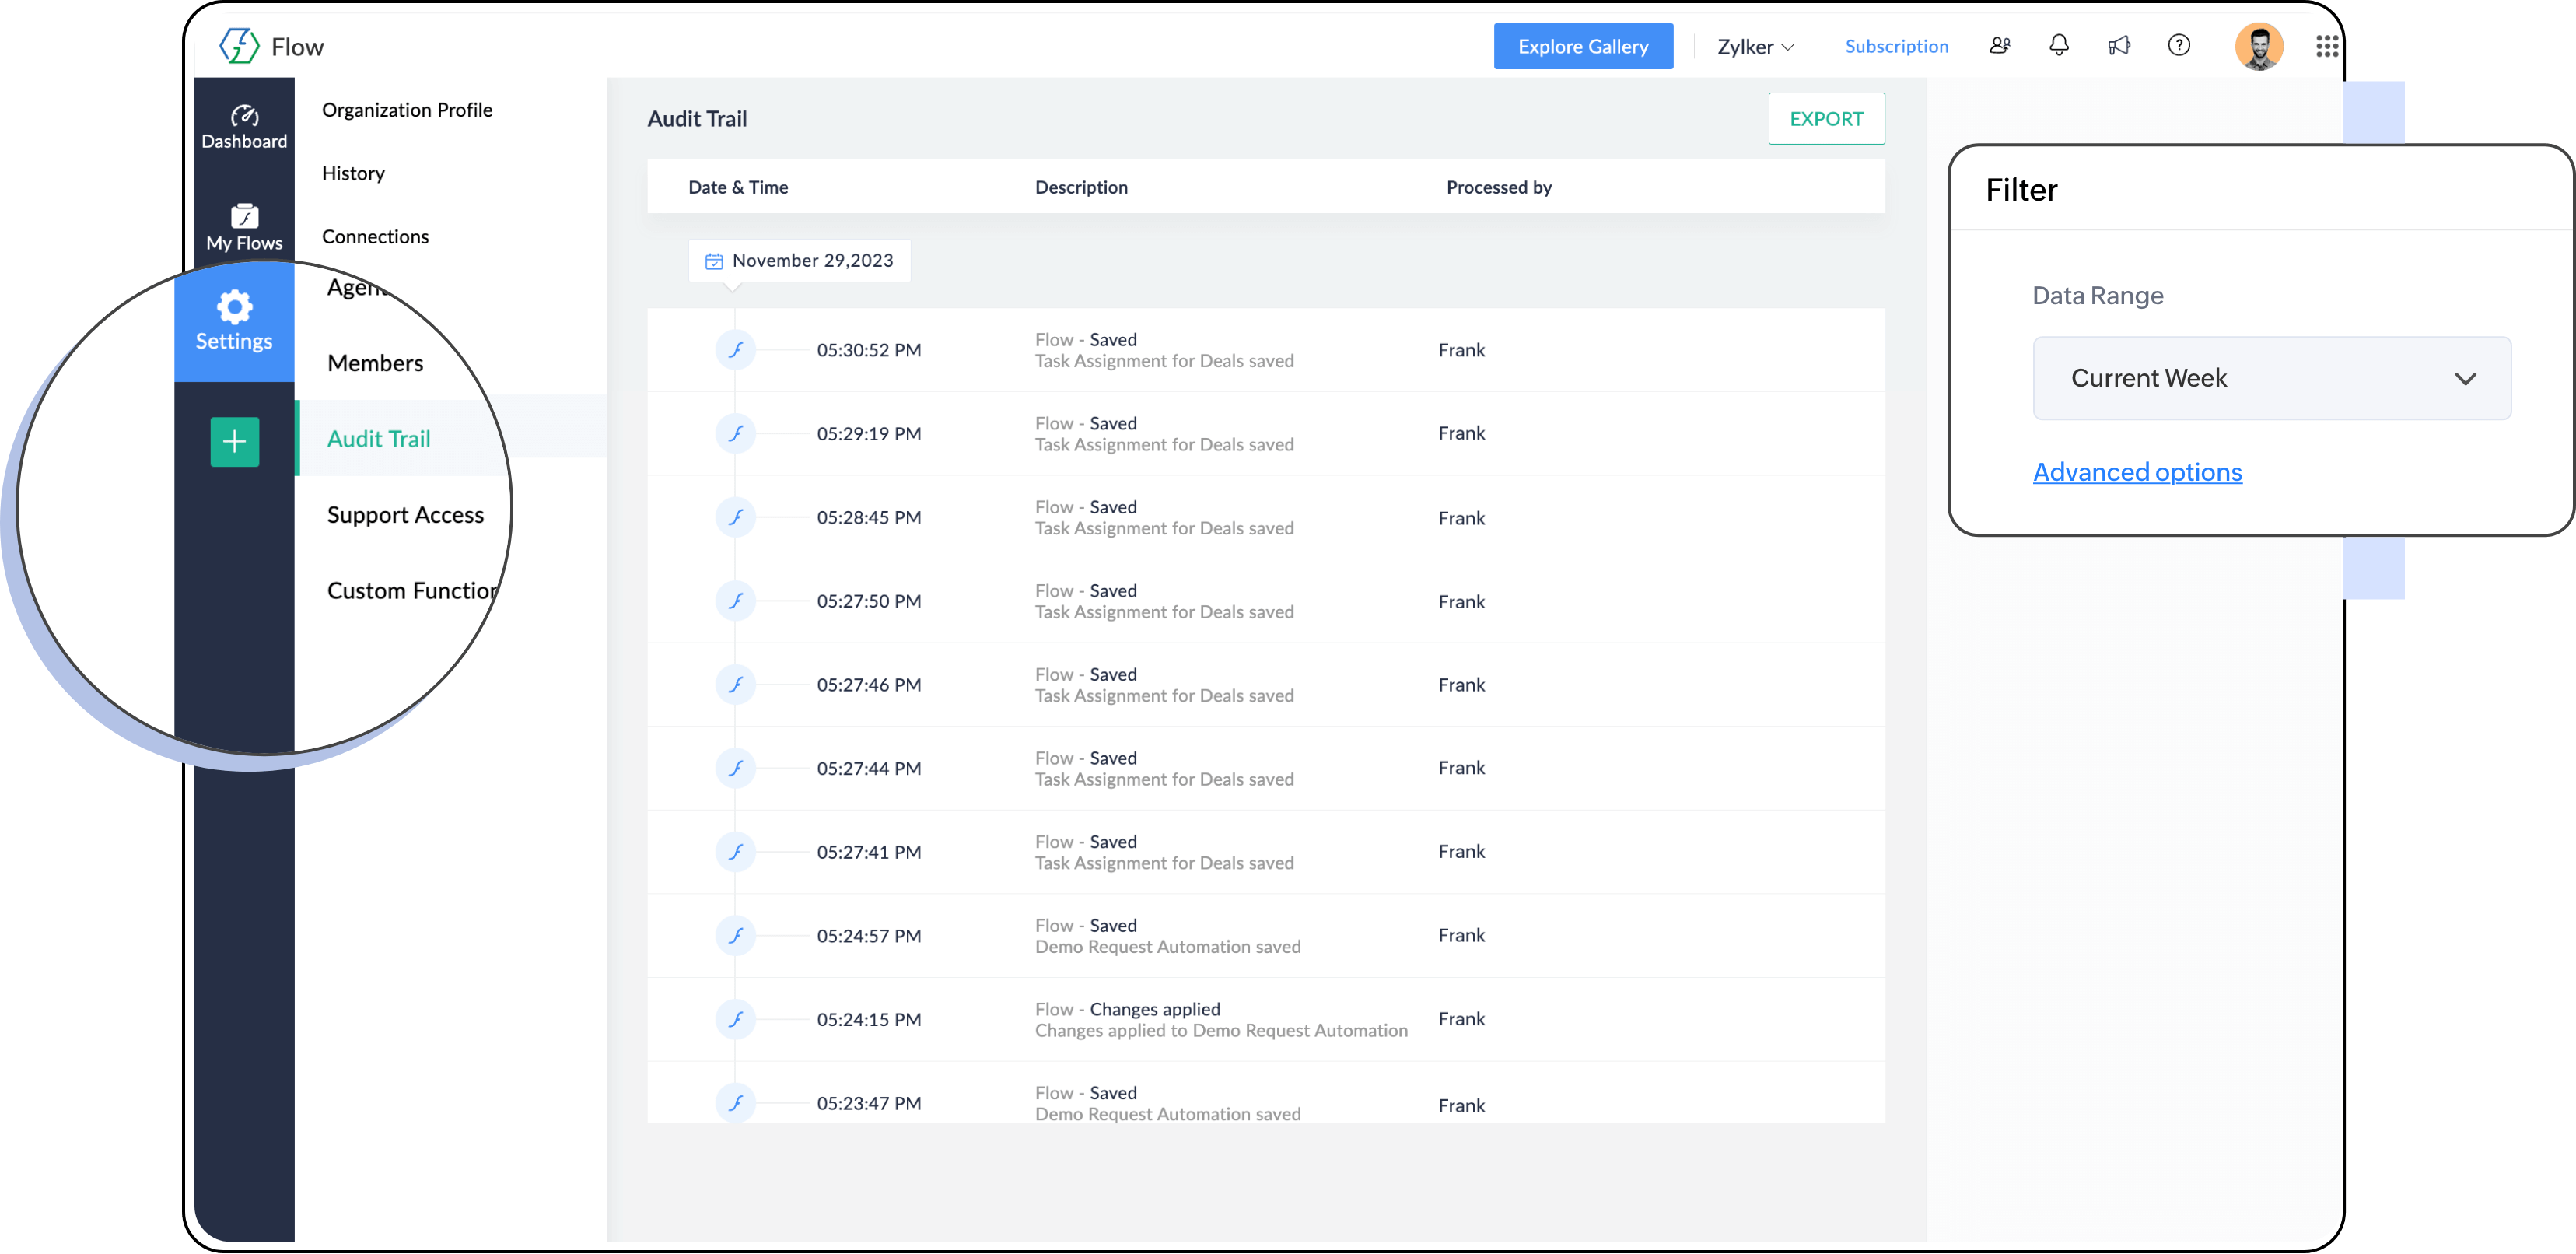Click the EXPORT button
2576x1254 pixels.
pyautogui.click(x=1826, y=119)
